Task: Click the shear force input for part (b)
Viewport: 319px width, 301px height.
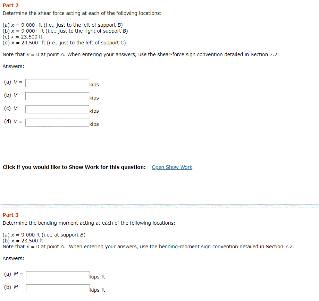Action: coord(57,96)
